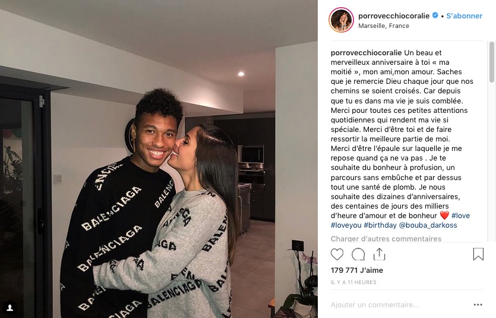Open the #love hashtag
The image size is (496, 318).
click(x=460, y=216)
